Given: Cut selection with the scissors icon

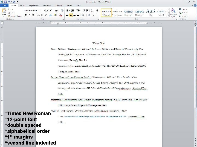Looking at the screenshot, I should pyautogui.click(x=9, y=9).
